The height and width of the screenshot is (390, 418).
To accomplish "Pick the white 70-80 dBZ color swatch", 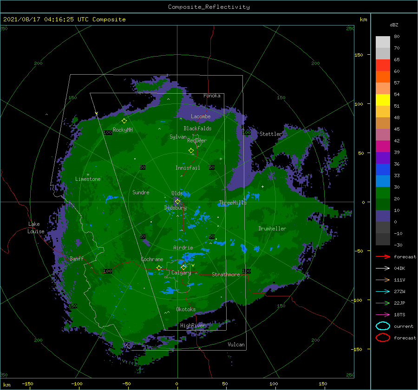I will click(x=383, y=42).
